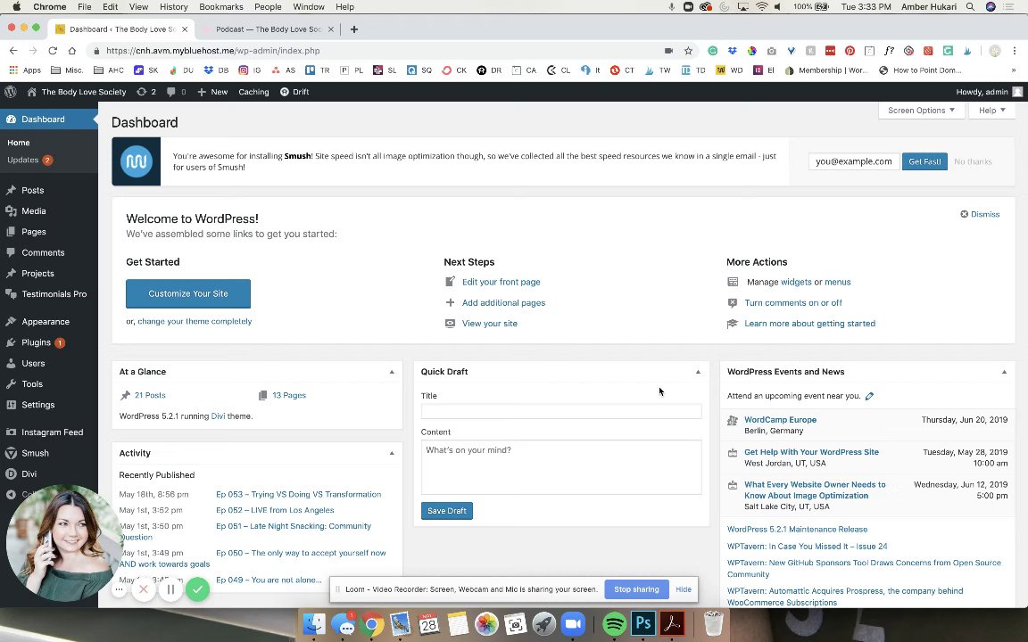The width and height of the screenshot is (1028, 642).
Task: Open the Caching menu in admin bar
Action: [253, 92]
